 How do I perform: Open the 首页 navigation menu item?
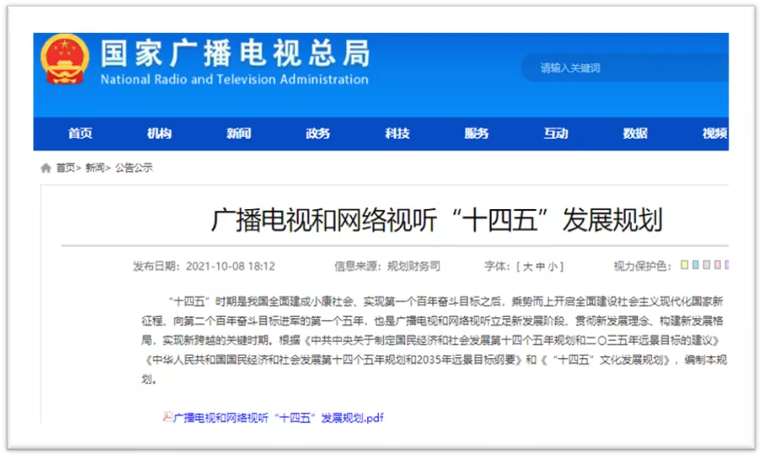point(80,134)
